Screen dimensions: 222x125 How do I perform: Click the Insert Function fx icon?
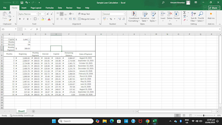click(x=37, y=29)
